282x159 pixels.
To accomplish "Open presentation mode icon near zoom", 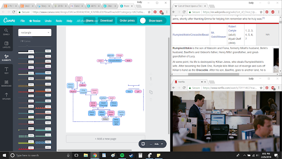I will click(143, 144).
